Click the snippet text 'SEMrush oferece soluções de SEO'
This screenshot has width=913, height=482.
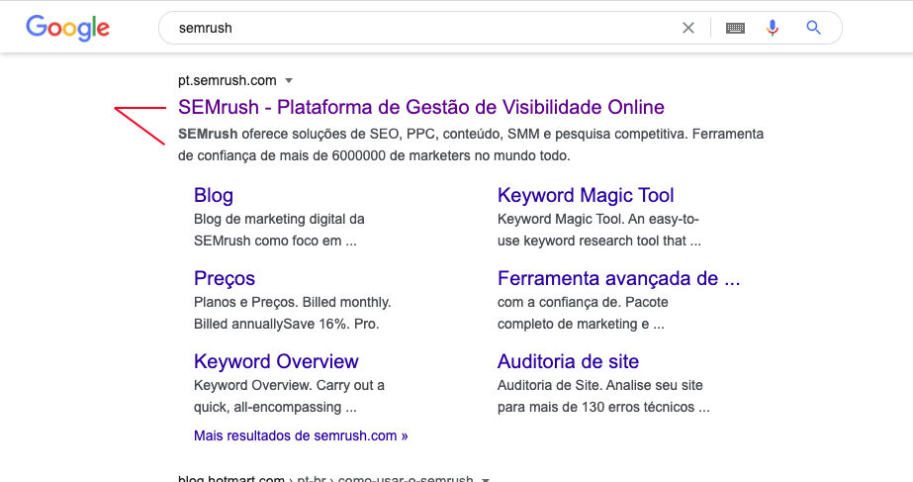(288, 134)
